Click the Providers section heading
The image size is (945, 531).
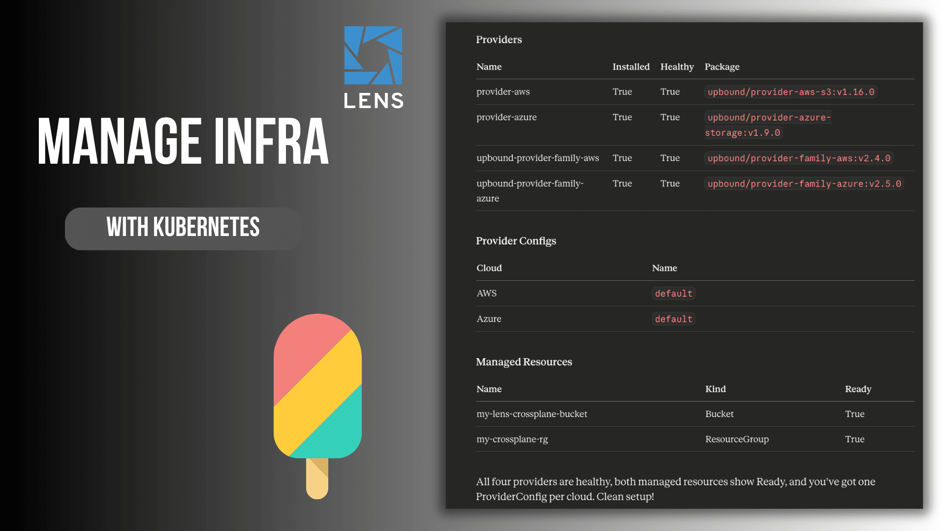(499, 40)
